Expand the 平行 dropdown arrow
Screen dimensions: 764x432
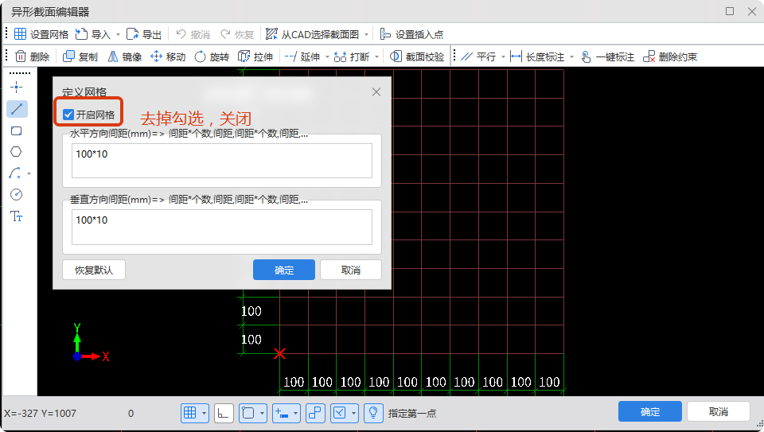click(x=503, y=57)
